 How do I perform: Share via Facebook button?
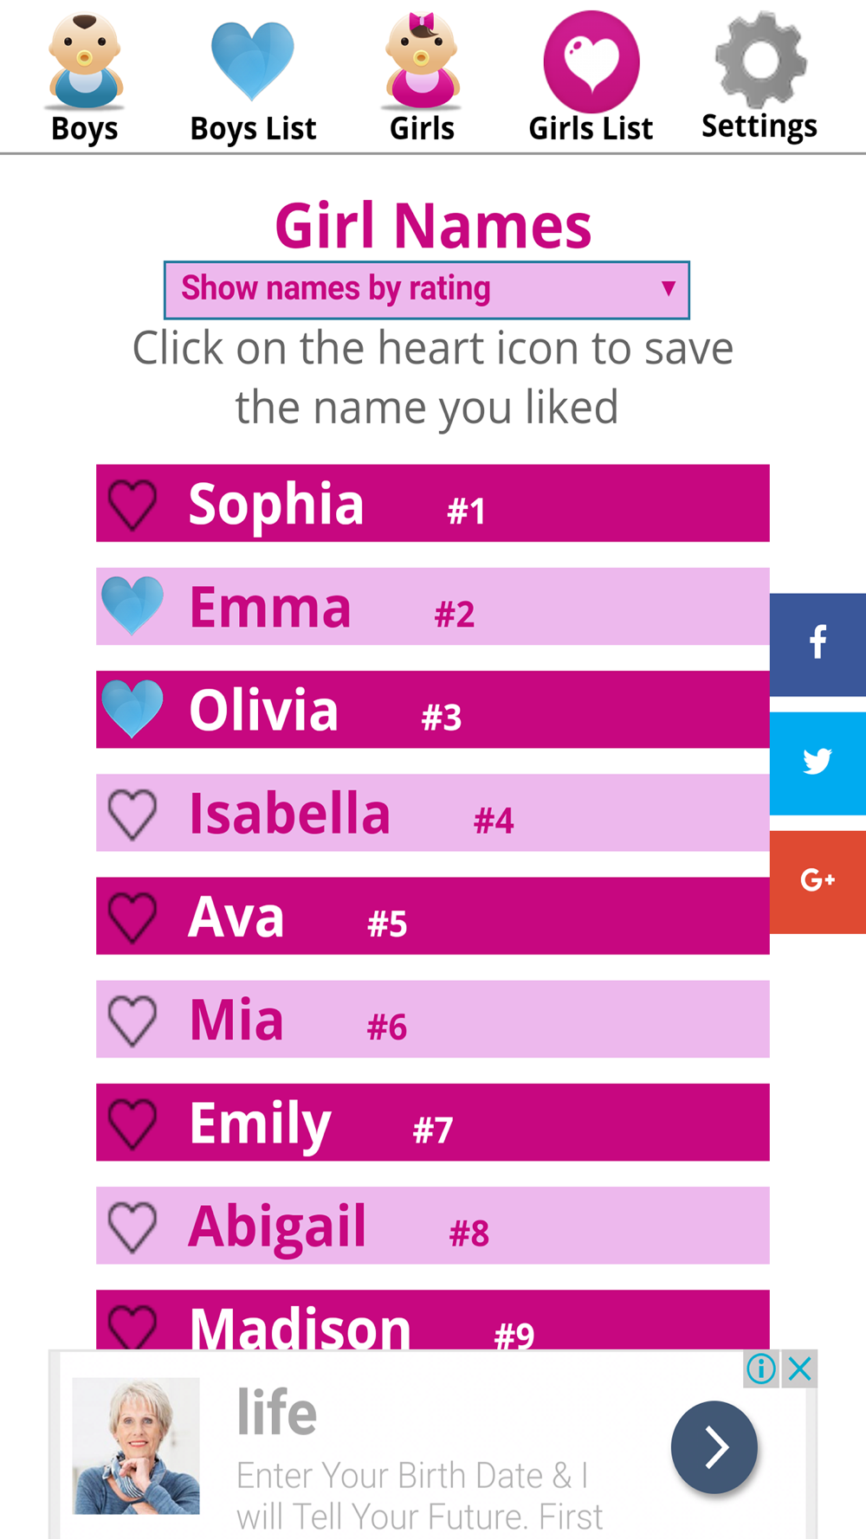pos(818,643)
